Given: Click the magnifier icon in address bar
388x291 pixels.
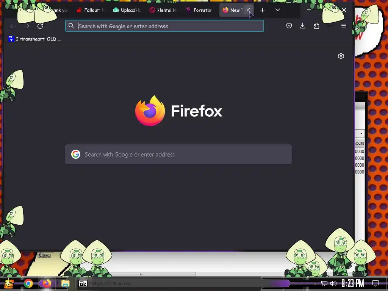Looking at the screenshot, I should click(x=71, y=26).
